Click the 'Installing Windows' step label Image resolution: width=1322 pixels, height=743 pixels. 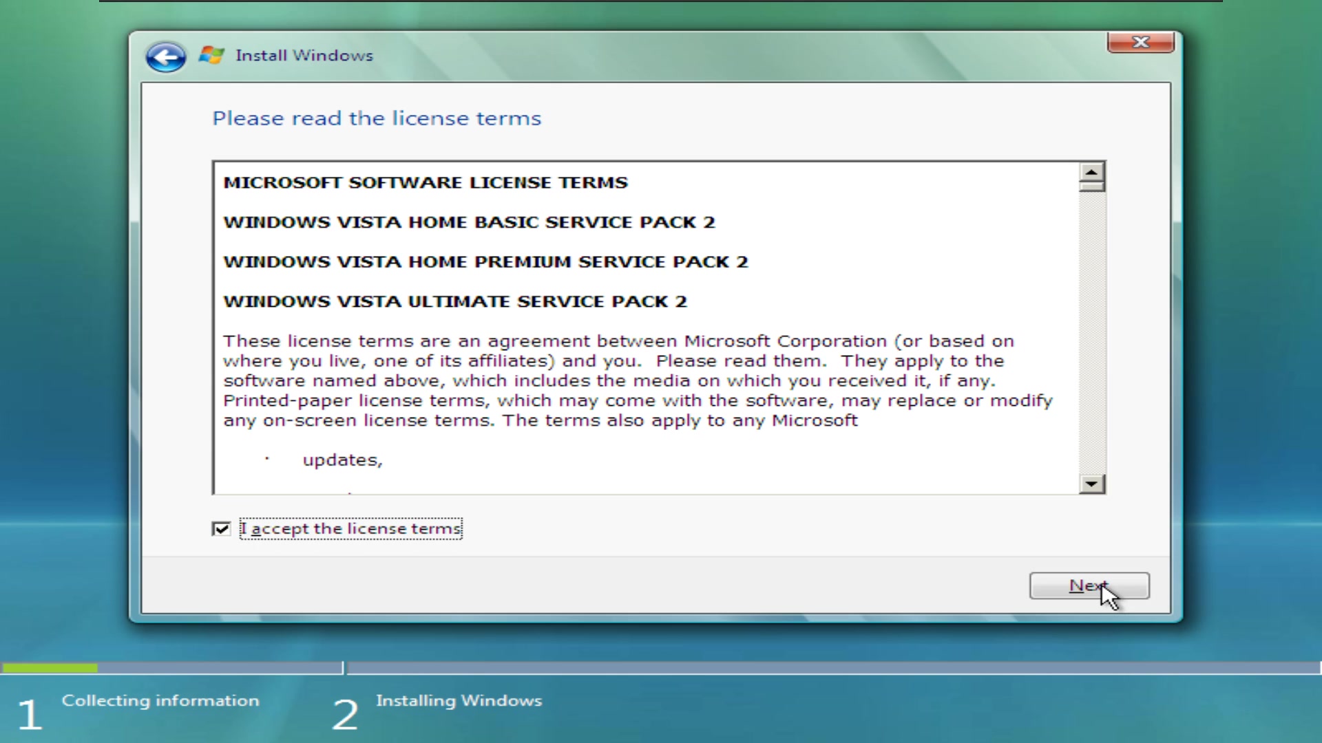tap(459, 700)
